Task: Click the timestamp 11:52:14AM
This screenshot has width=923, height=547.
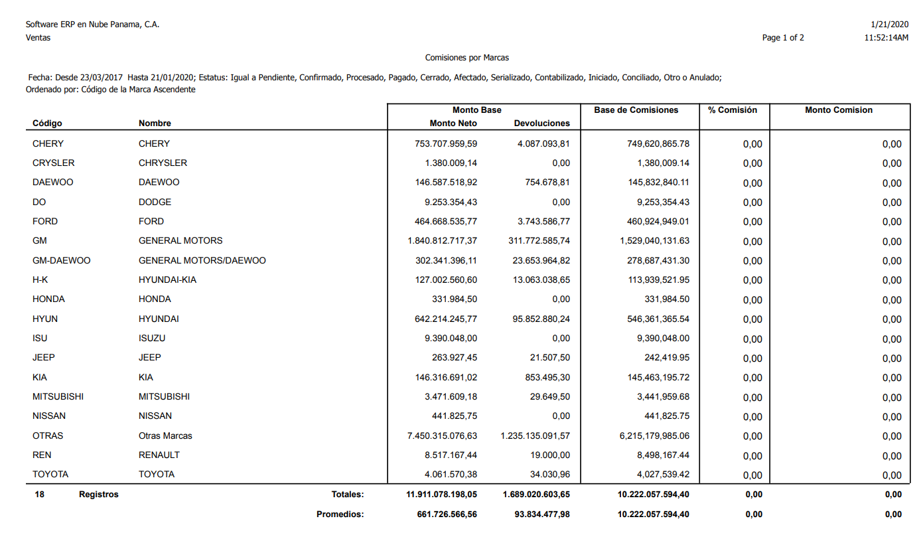Action: click(886, 38)
